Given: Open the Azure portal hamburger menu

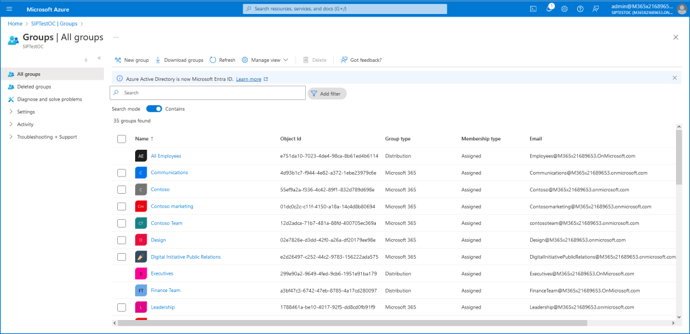Looking at the screenshot, I should 10,9.
